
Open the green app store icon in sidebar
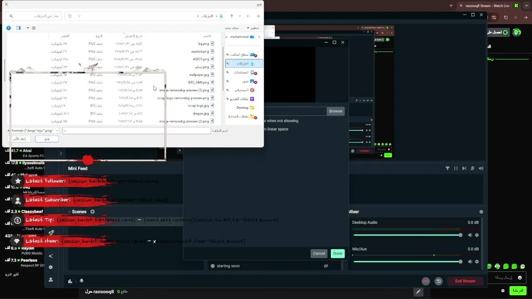pyautogui.click(x=51, y=233)
